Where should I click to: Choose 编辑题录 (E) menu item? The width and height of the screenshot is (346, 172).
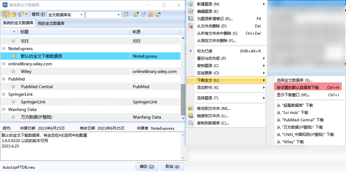(x=227, y=11)
